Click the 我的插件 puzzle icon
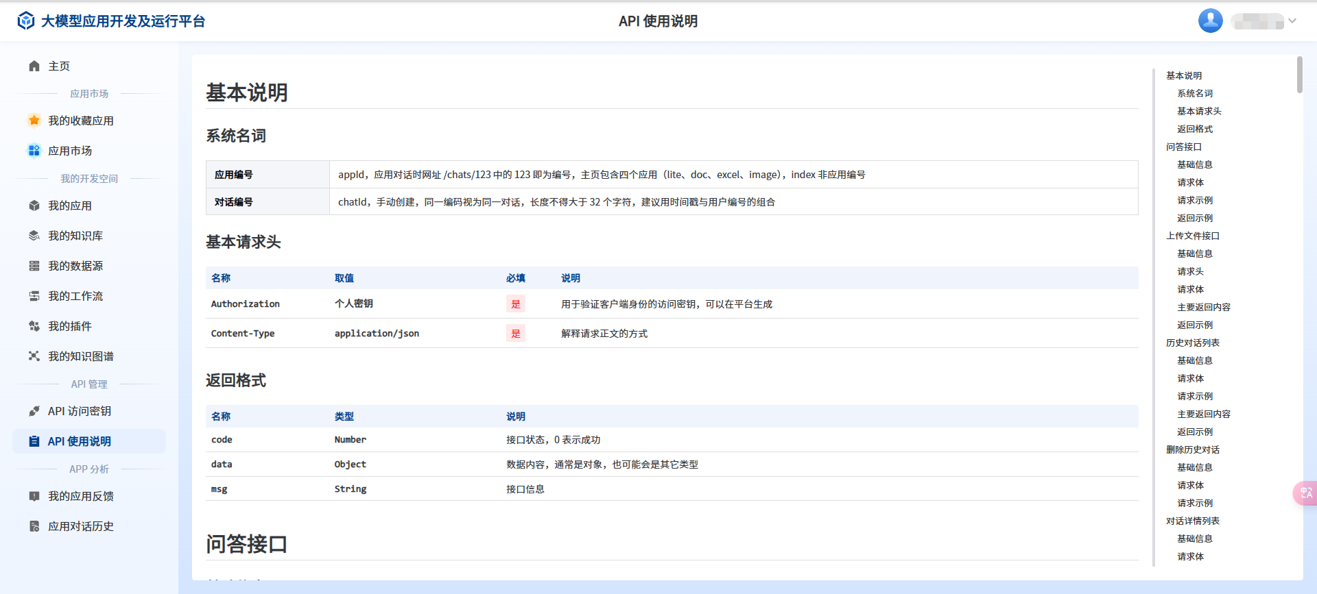The image size is (1317, 594). tap(34, 326)
